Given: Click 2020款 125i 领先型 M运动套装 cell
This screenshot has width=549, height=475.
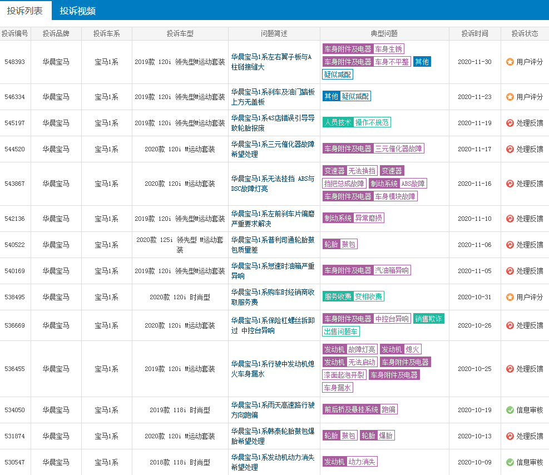Looking at the screenshot, I should [x=180, y=245].
